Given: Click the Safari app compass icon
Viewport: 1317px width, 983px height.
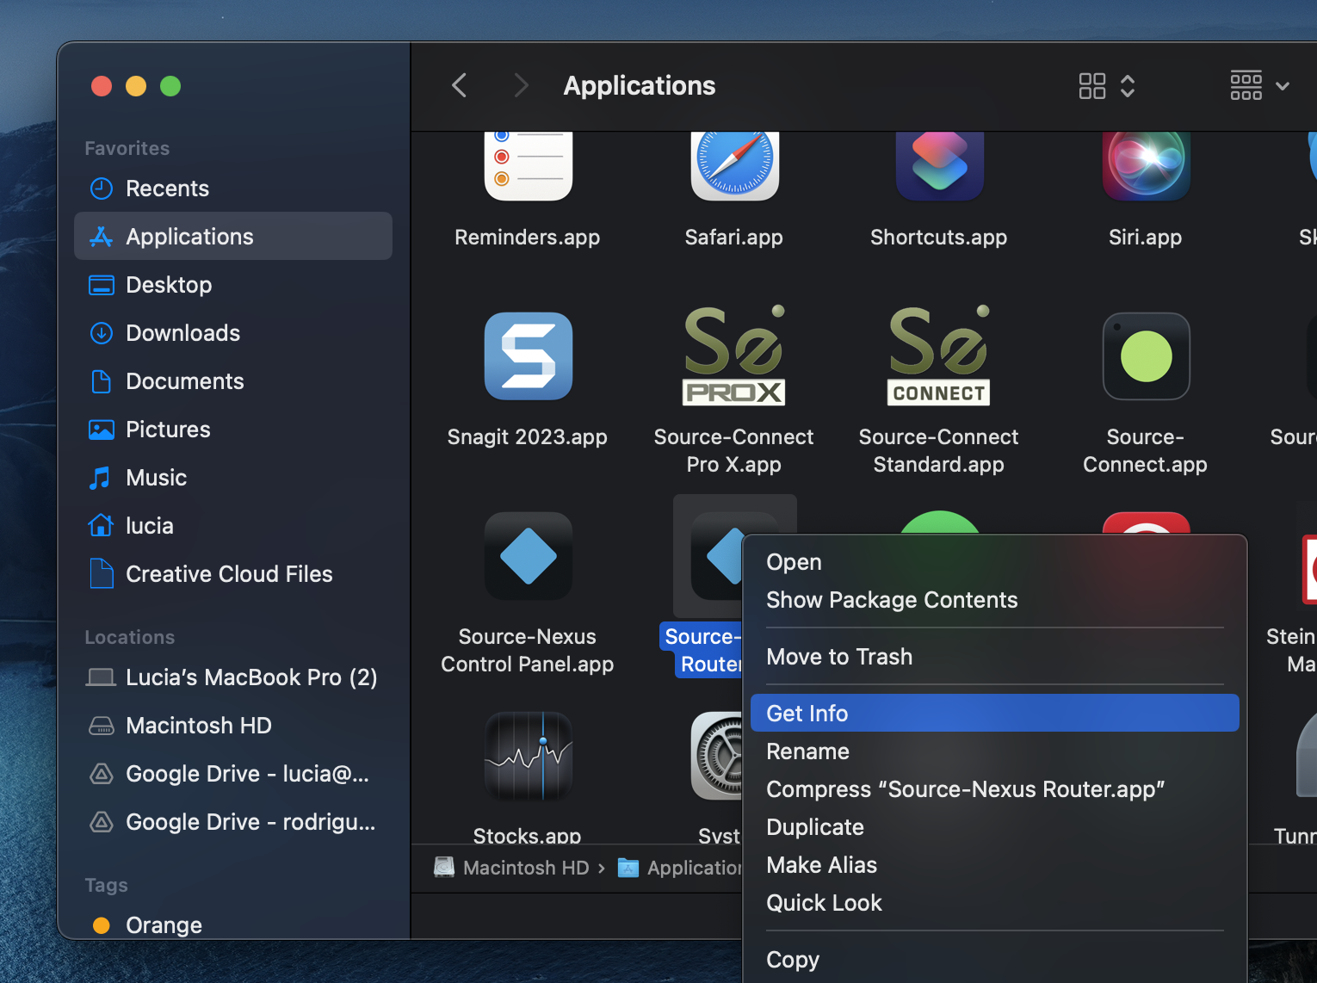Looking at the screenshot, I should tap(733, 164).
